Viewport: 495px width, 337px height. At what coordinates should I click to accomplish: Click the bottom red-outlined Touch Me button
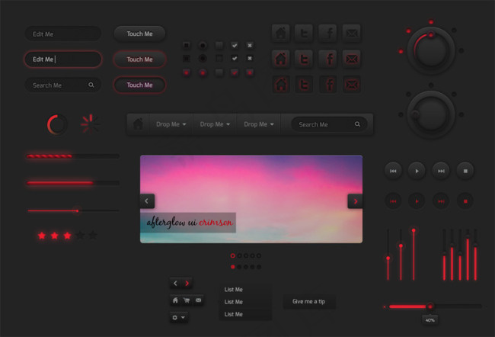pos(139,85)
